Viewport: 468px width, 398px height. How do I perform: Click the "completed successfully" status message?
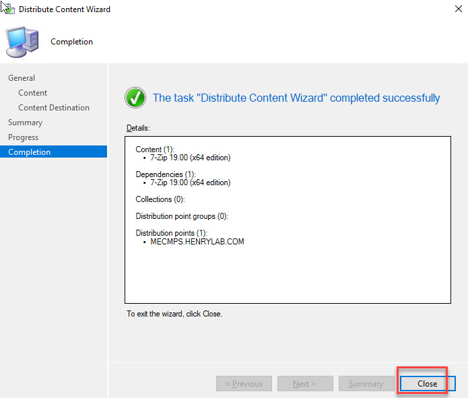[296, 98]
